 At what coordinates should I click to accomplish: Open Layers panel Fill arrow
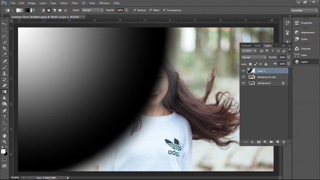click(288, 64)
